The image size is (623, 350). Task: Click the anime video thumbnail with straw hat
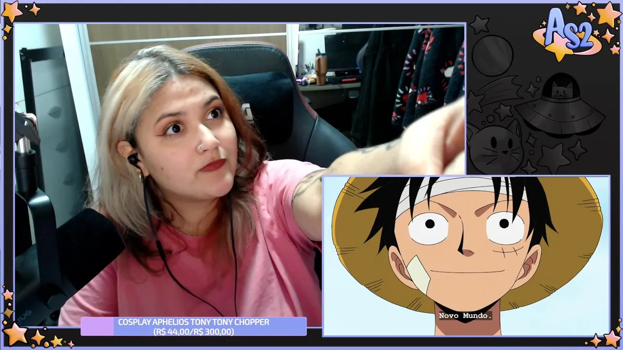click(x=466, y=256)
